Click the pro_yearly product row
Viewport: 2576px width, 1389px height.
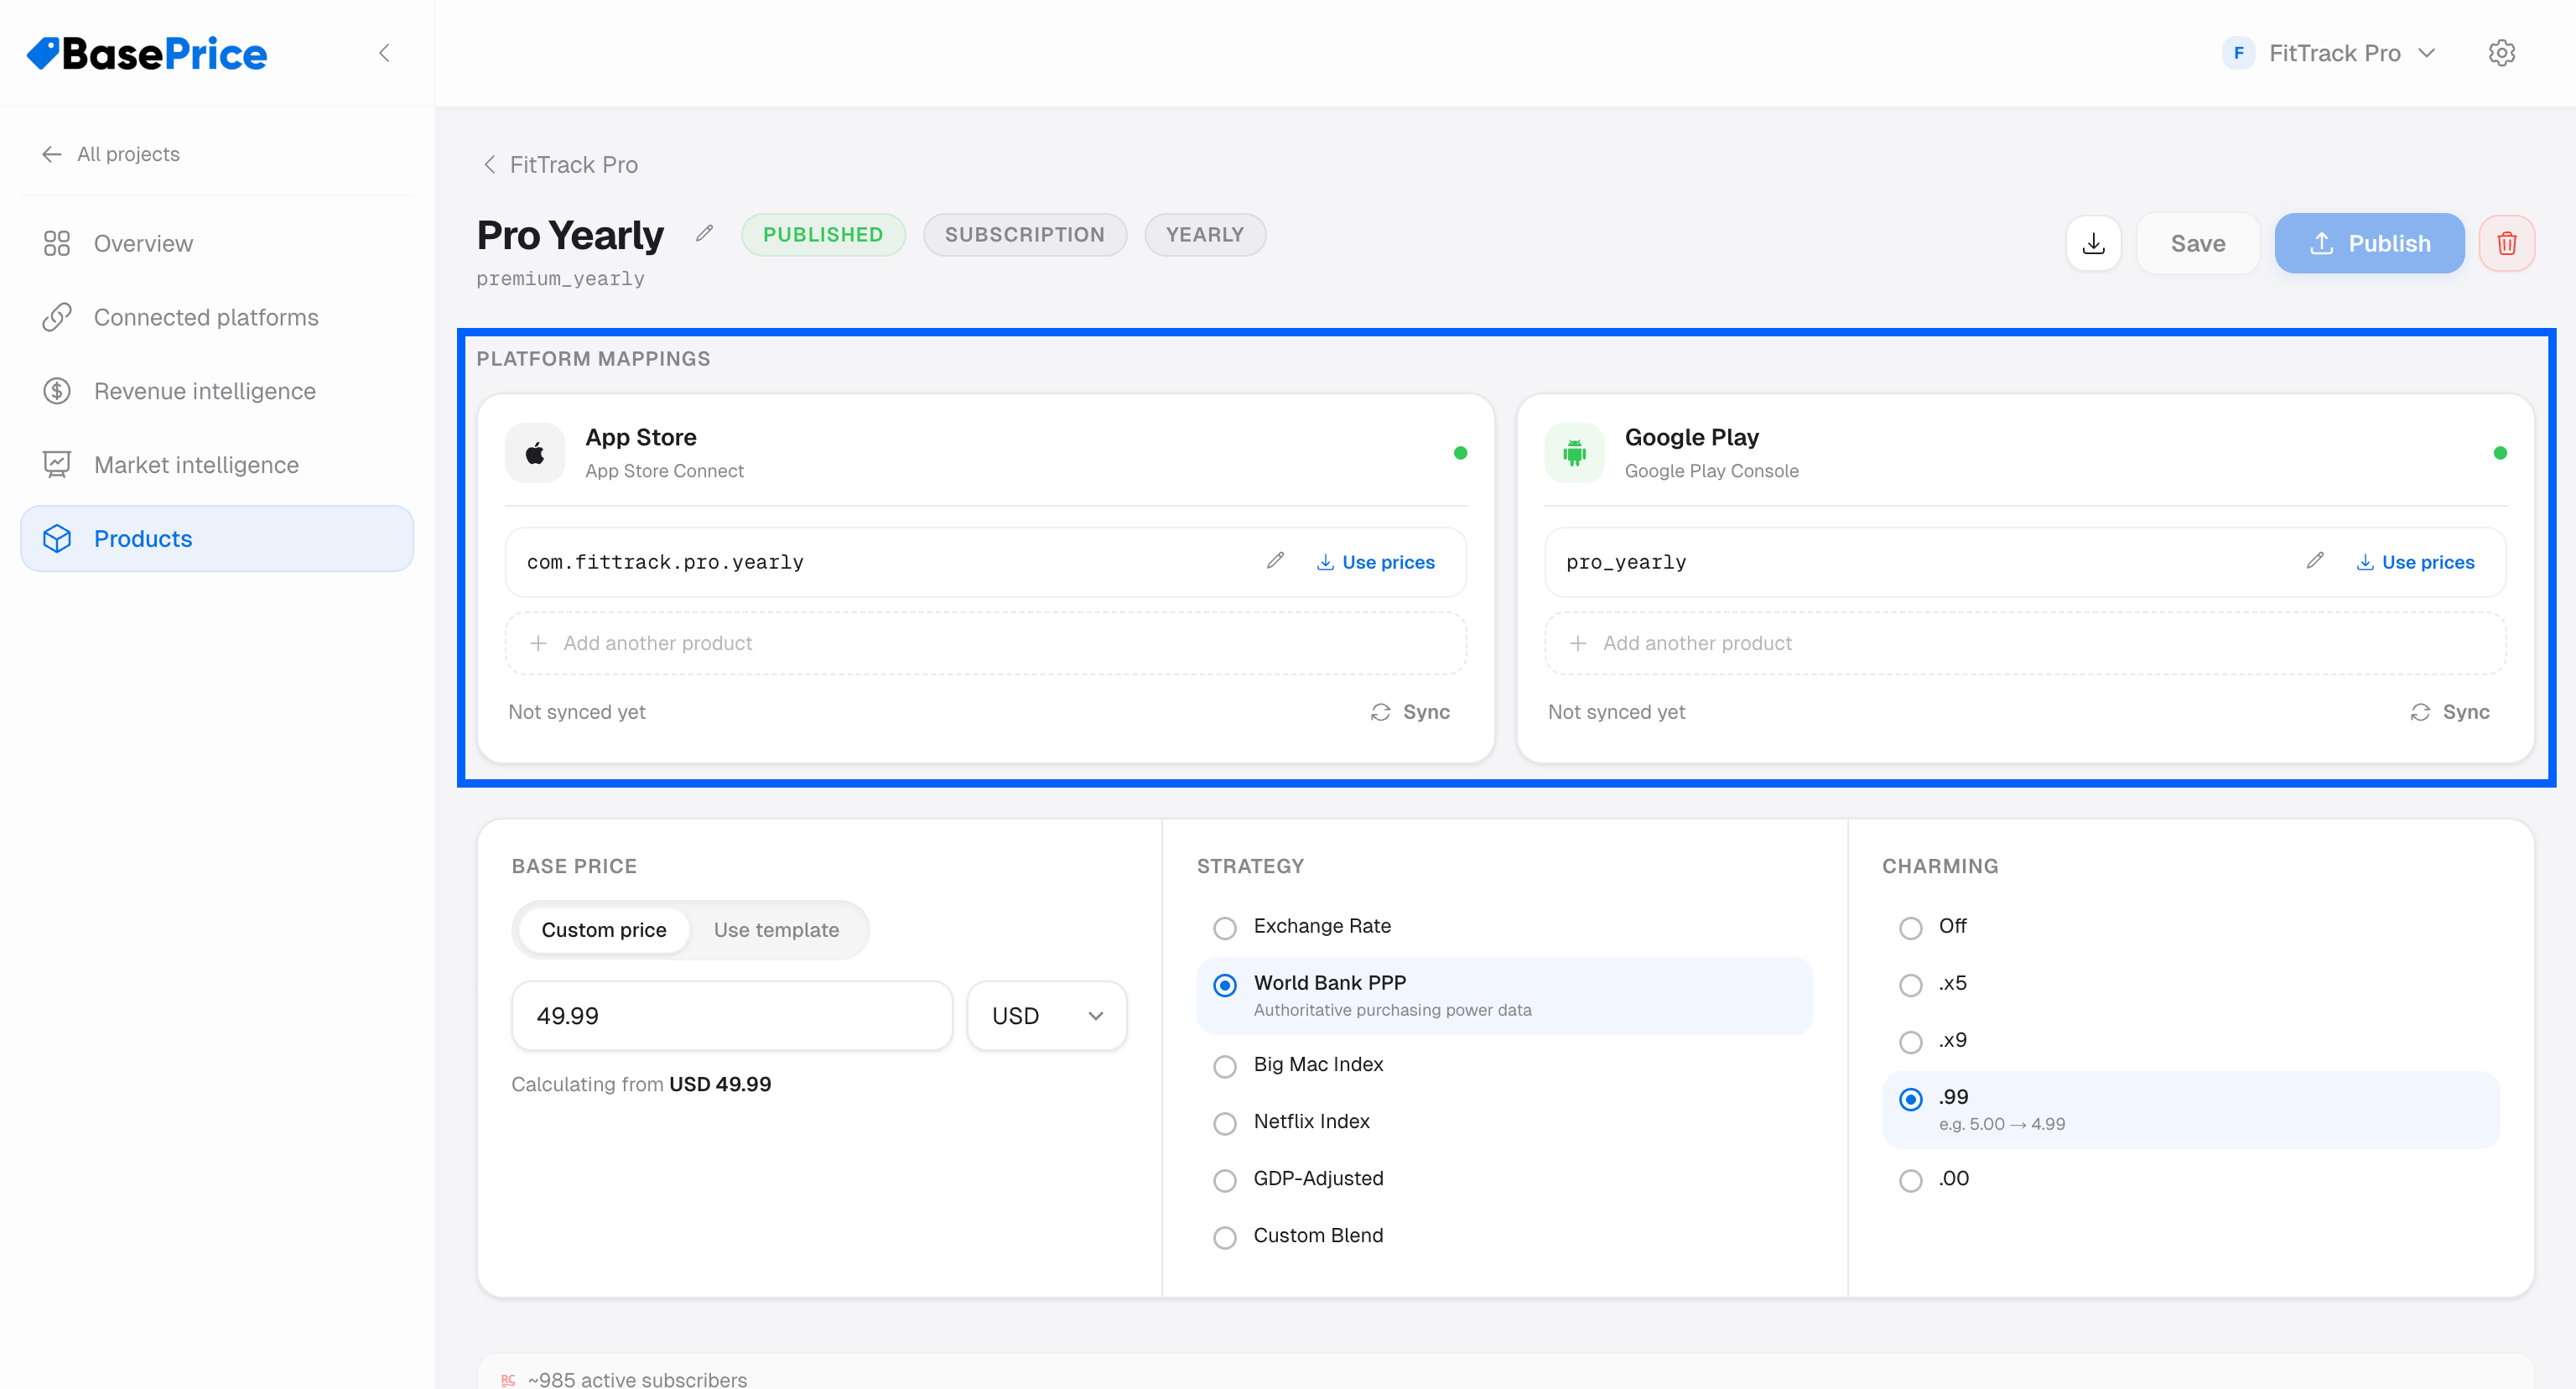[x=2026, y=562]
